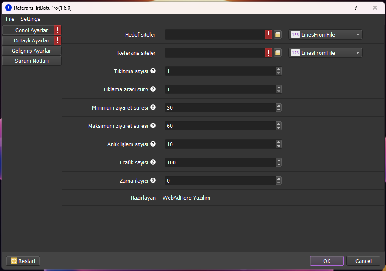Image resolution: width=386 pixels, height=271 pixels.
Task: Select the Sürüm Notları tab
Action: pyautogui.click(x=32, y=61)
